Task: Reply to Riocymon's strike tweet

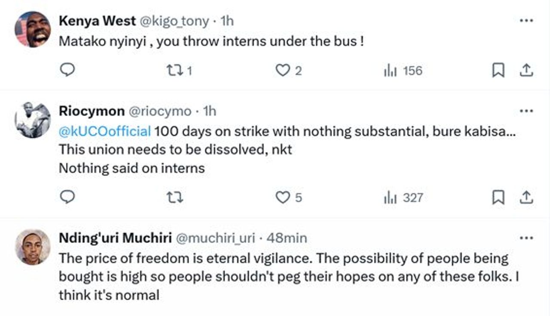Action: pyautogui.click(x=67, y=197)
